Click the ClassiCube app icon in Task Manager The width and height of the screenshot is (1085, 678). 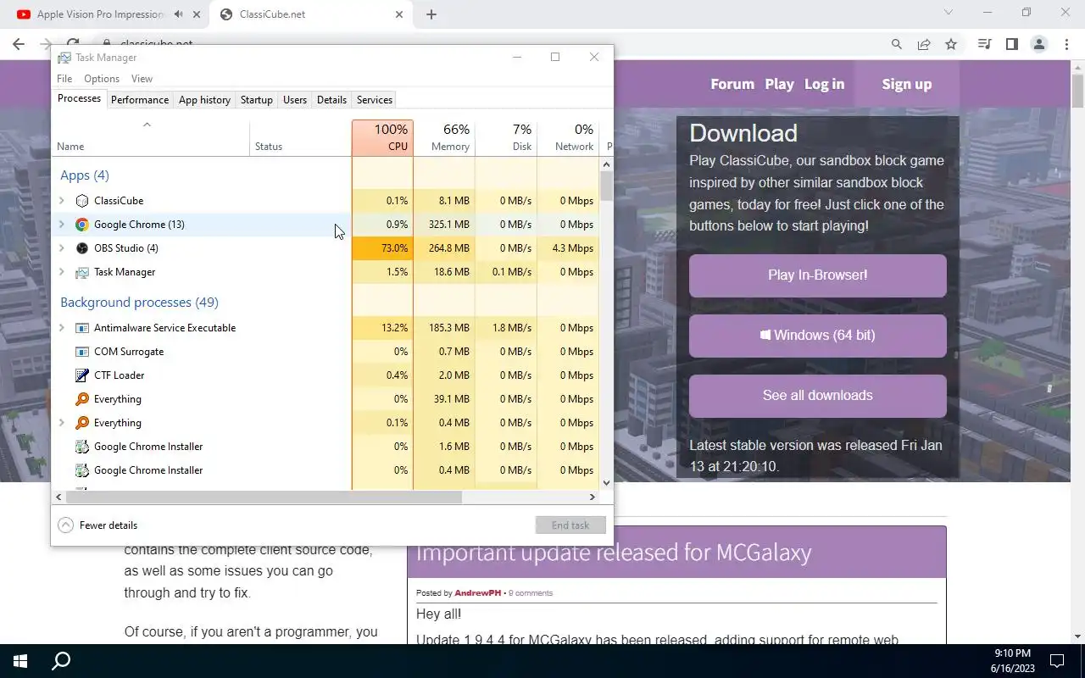[82, 201]
